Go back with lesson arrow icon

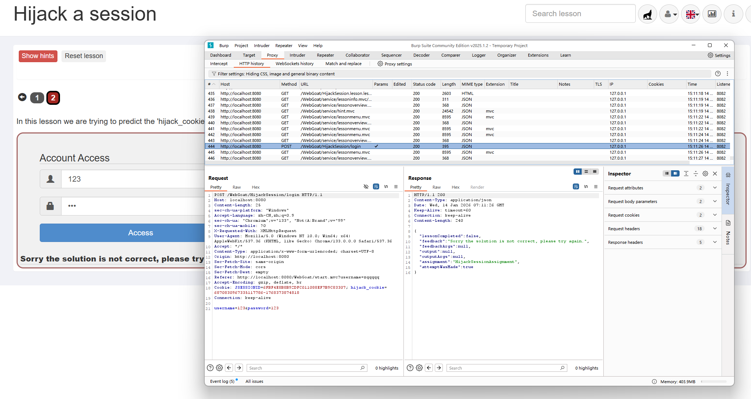(22, 97)
